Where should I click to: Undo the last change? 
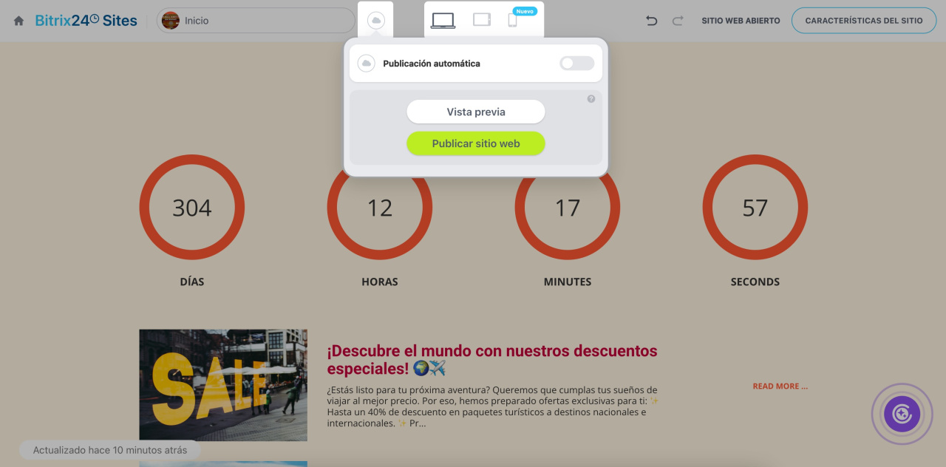point(651,21)
